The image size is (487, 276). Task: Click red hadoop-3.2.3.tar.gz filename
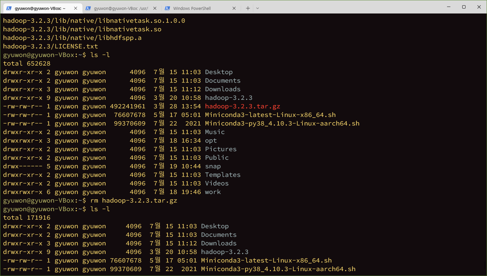pos(243,106)
